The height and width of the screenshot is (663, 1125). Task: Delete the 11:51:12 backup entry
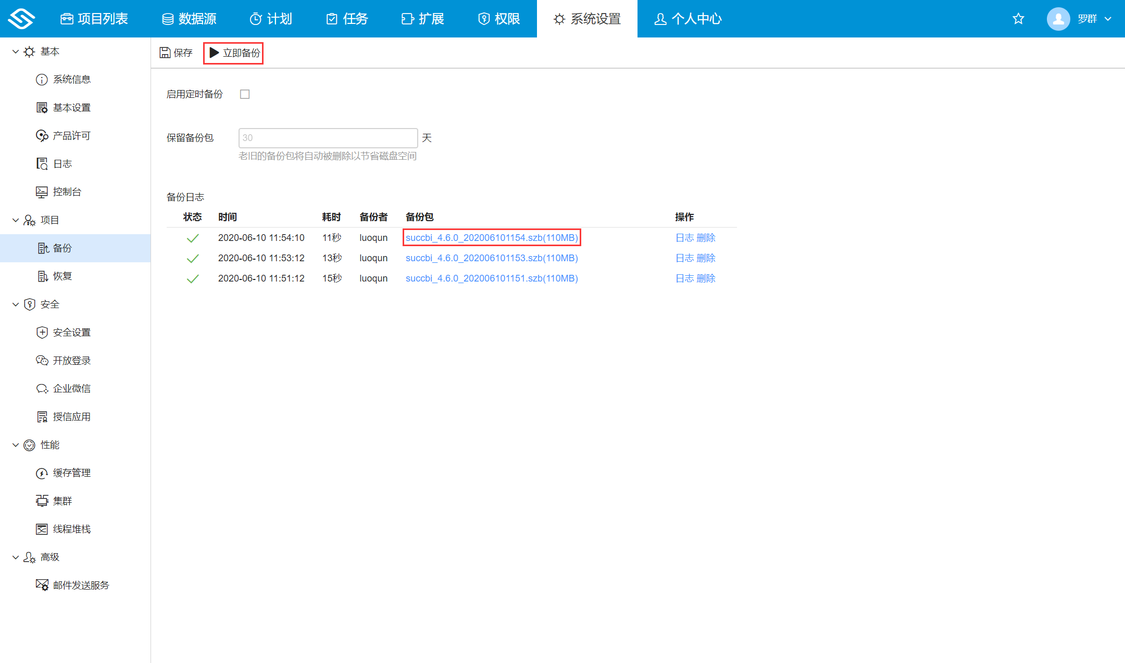(x=706, y=278)
